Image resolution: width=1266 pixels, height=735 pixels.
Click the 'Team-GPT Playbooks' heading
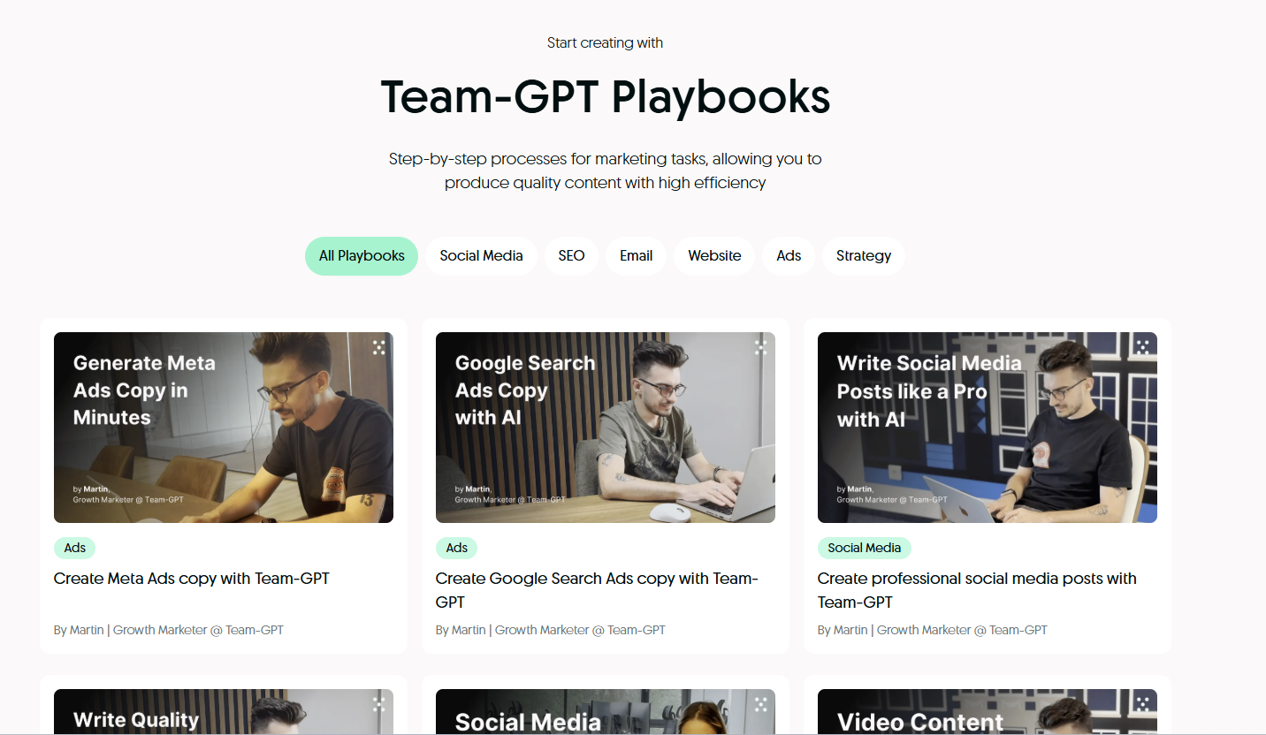click(x=606, y=97)
